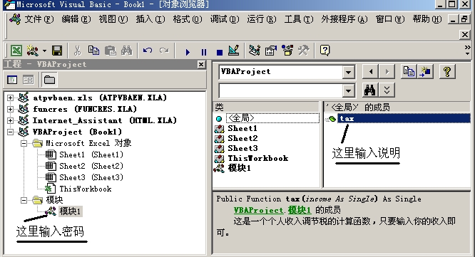Open the 工具(T) menu

tap(298, 19)
